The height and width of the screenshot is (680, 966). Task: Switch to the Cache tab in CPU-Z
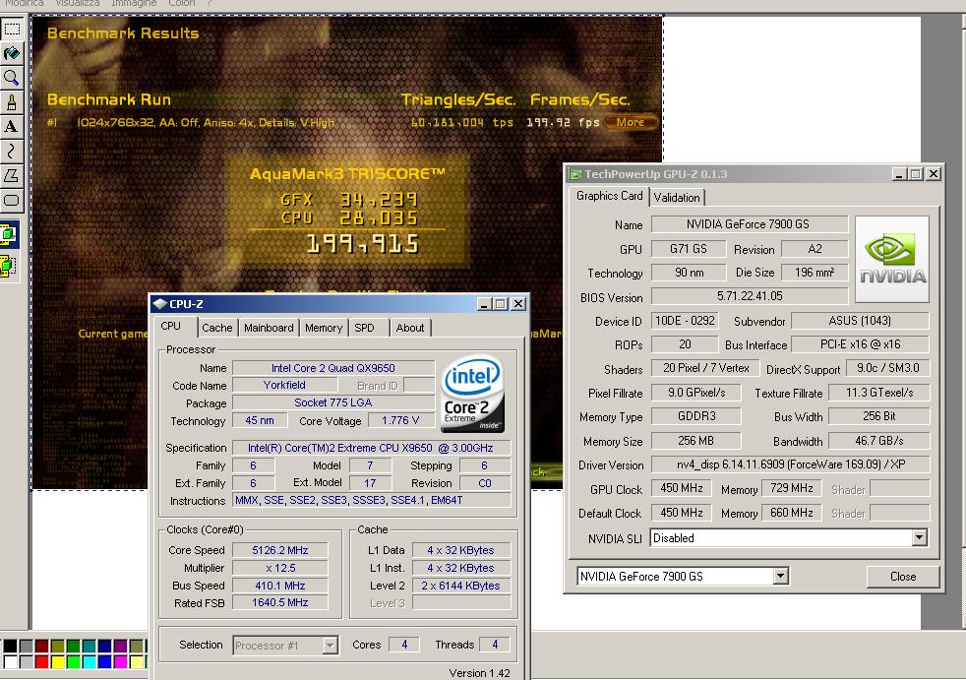click(216, 328)
